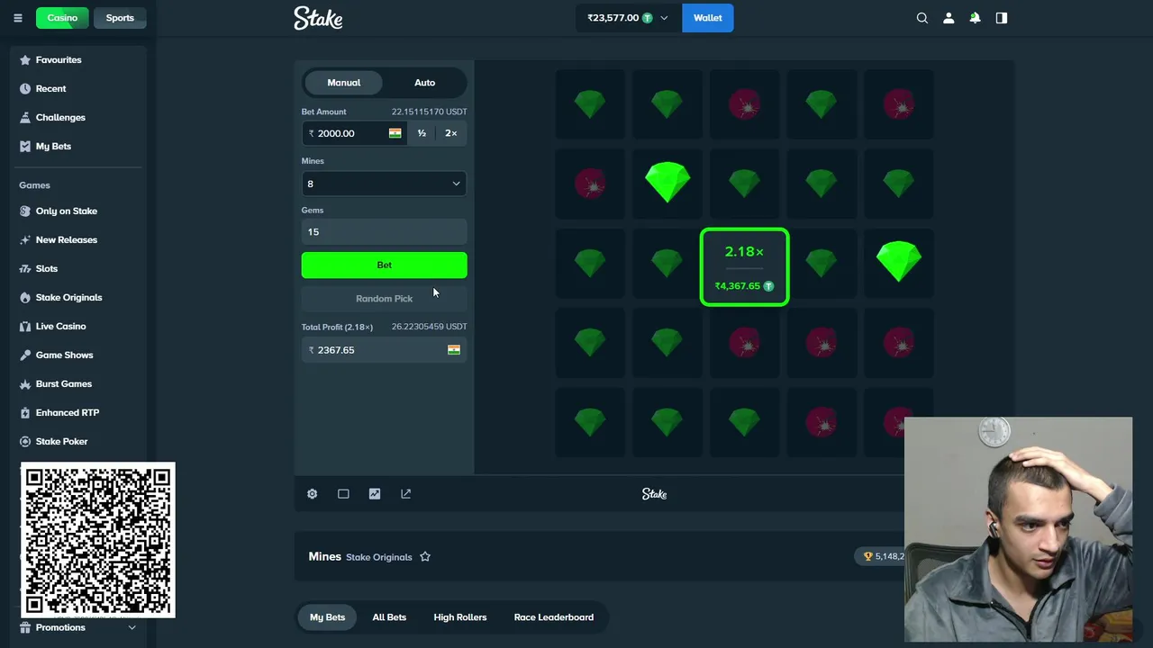Open Live Casino in sidebar
The width and height of the screenshot is (1153, 648).
[x=60, y=326]
